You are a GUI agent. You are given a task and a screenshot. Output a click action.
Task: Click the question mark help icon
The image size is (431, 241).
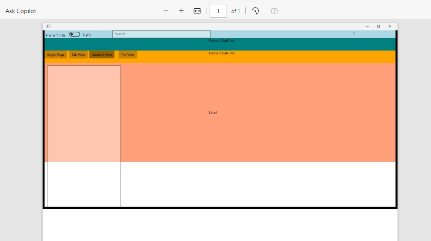354,34
